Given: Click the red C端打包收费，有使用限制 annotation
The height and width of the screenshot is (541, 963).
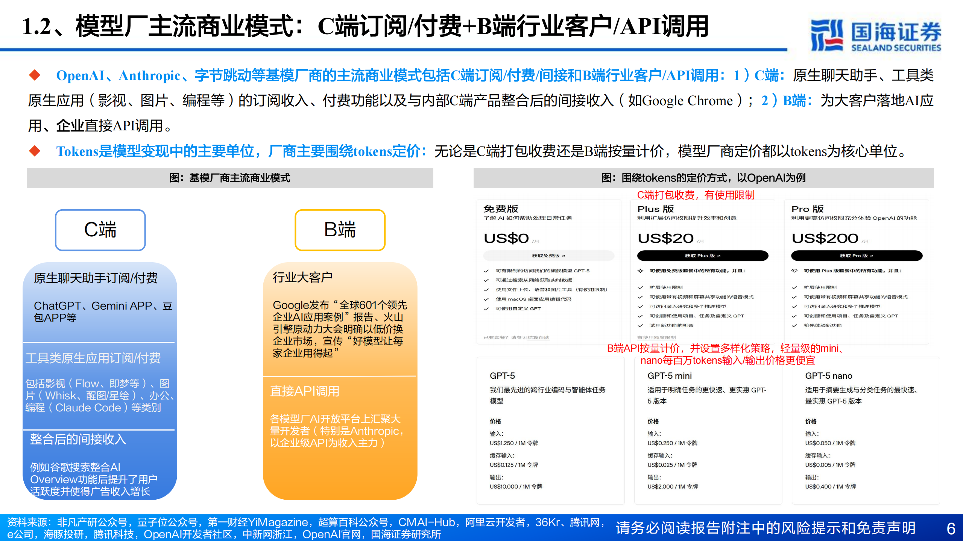Looking at the screenshot, I should 696,195.
